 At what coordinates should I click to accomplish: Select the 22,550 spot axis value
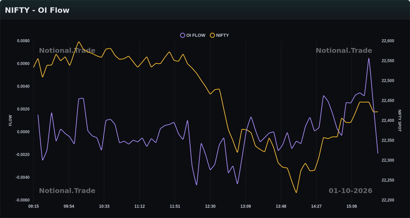[388, 61]
